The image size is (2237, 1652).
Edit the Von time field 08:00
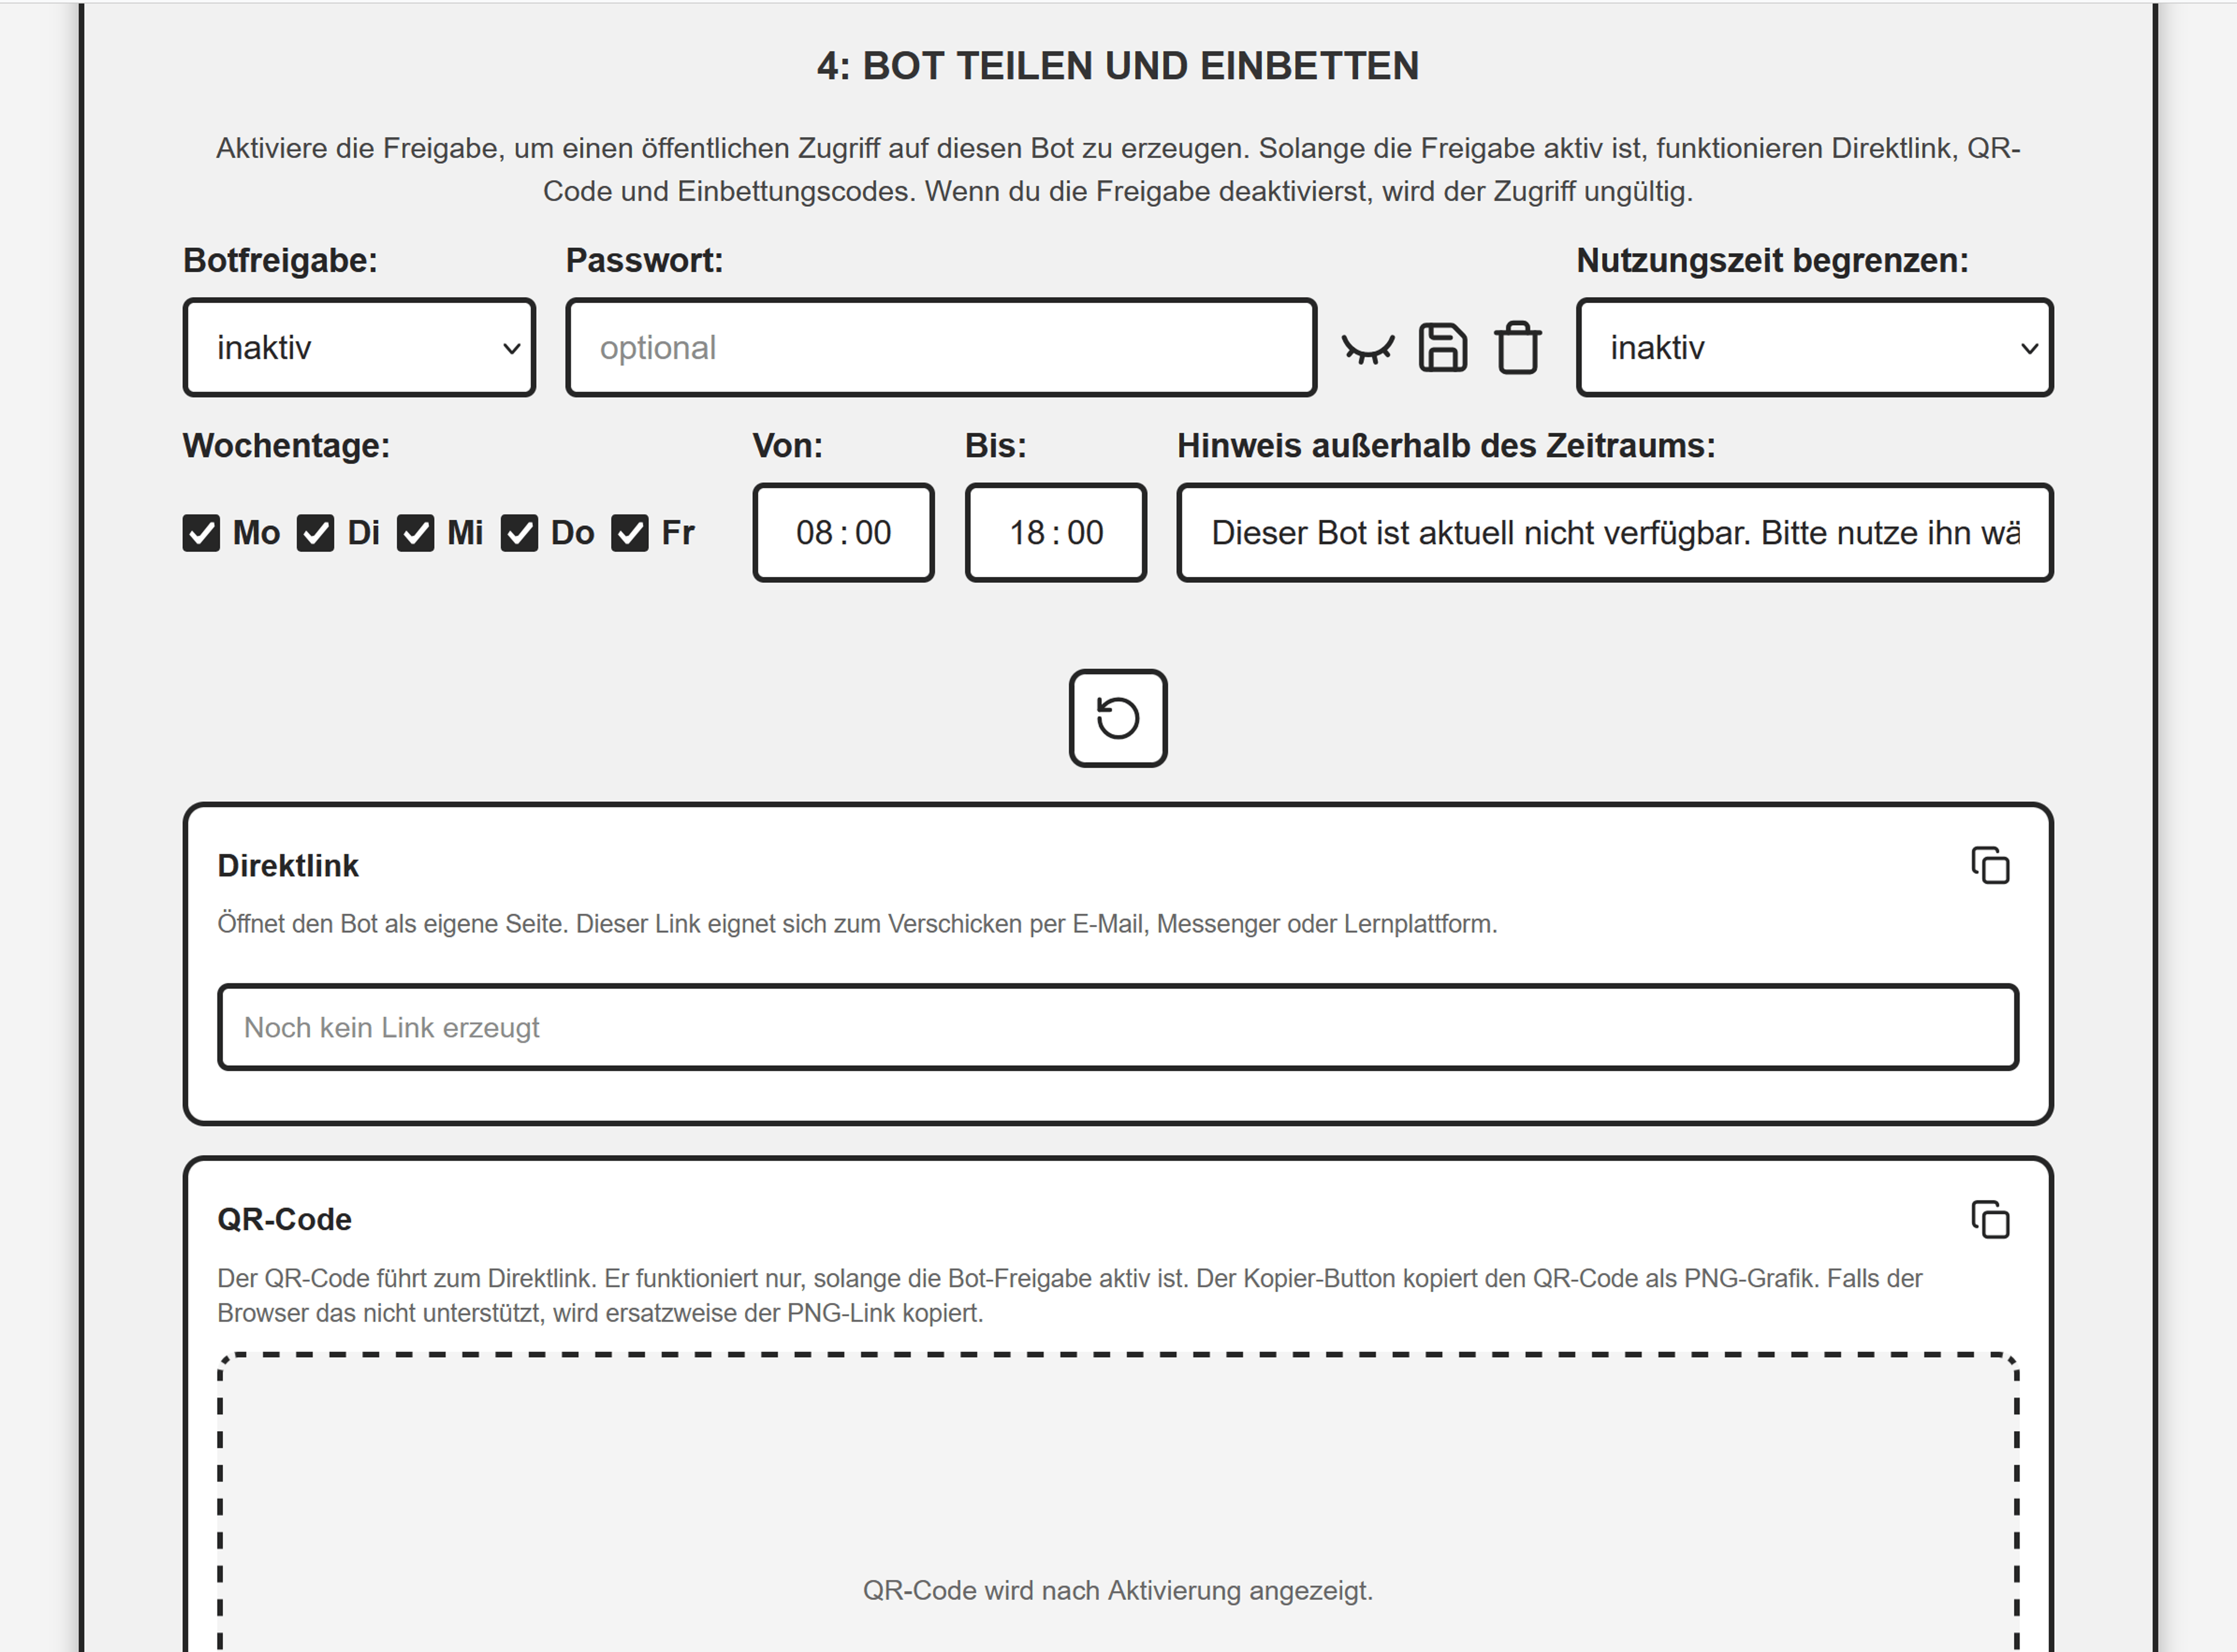(843, 532)
